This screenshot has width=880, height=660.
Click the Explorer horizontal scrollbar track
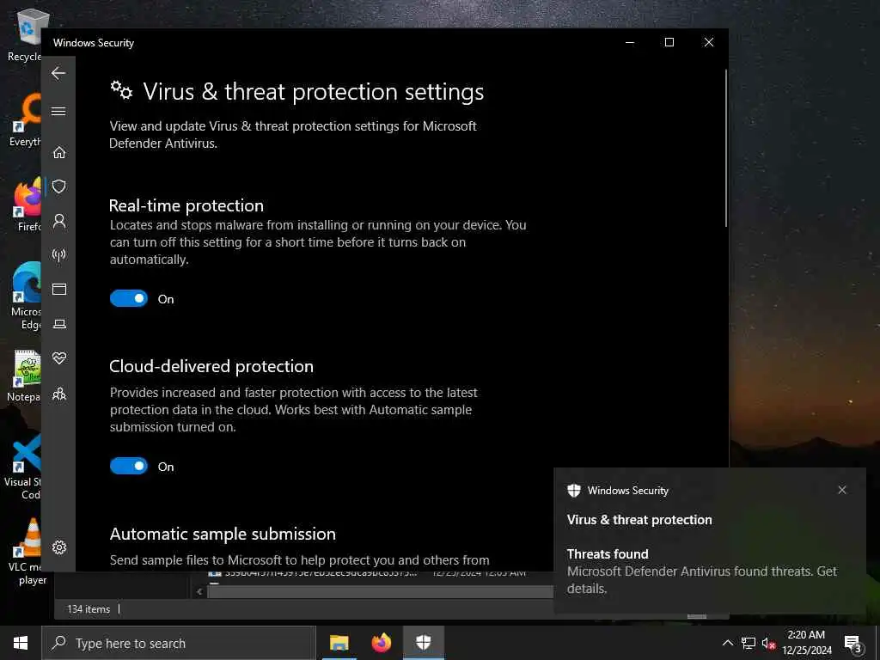[381, 591]
